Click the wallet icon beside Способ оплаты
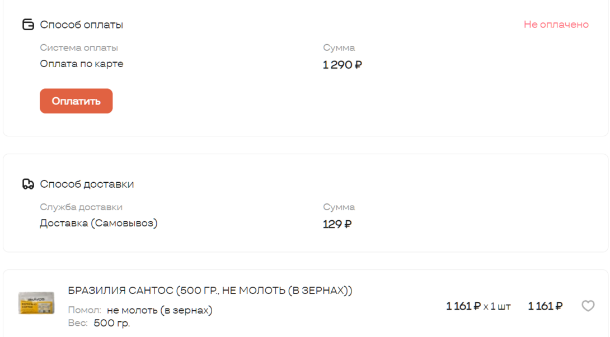Screen dimensions: 610x337 [28, 25]
